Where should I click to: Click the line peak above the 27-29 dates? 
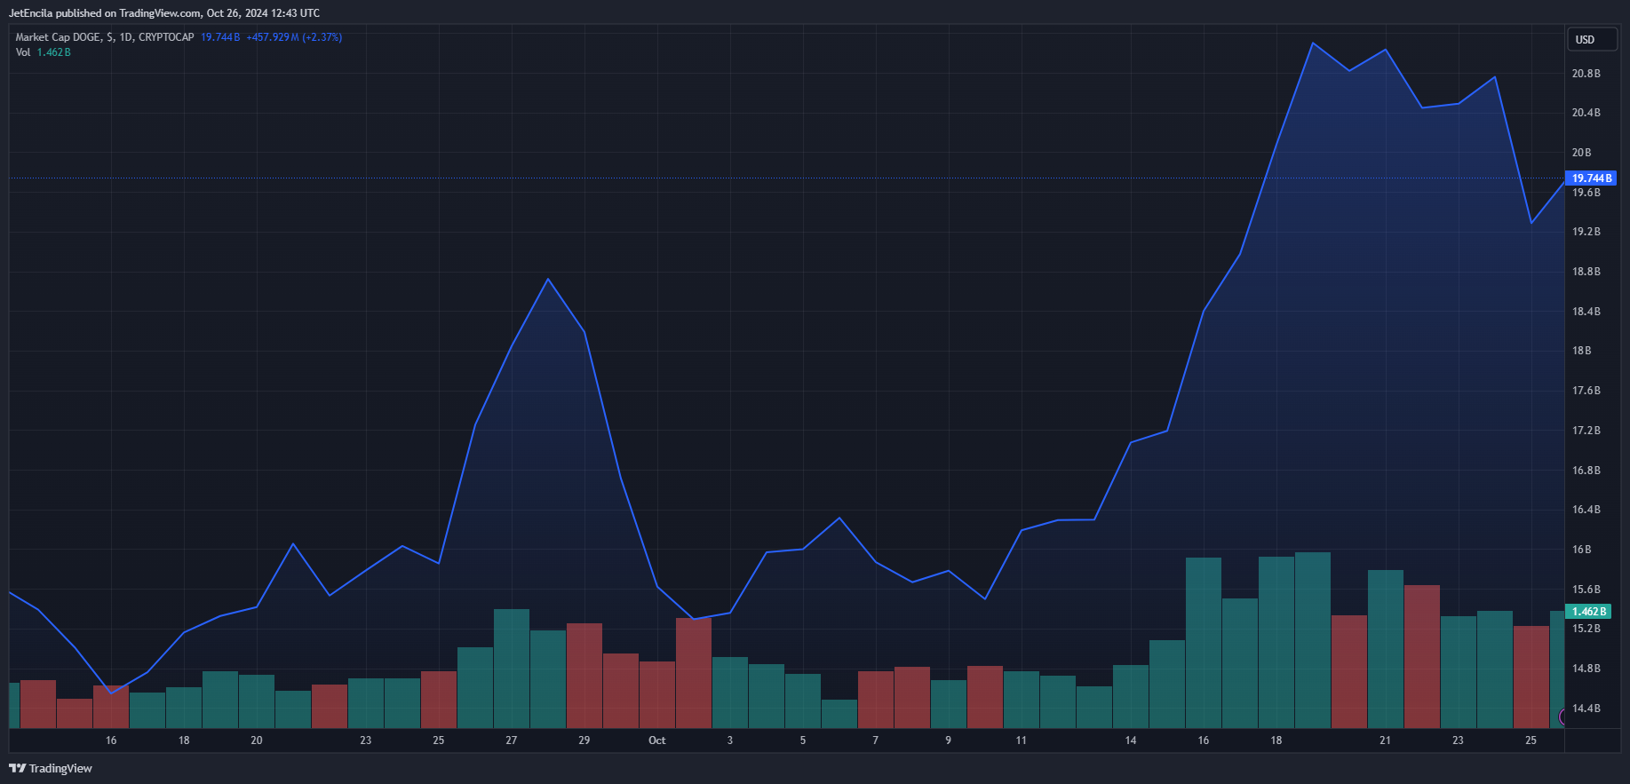pos(548,280)
